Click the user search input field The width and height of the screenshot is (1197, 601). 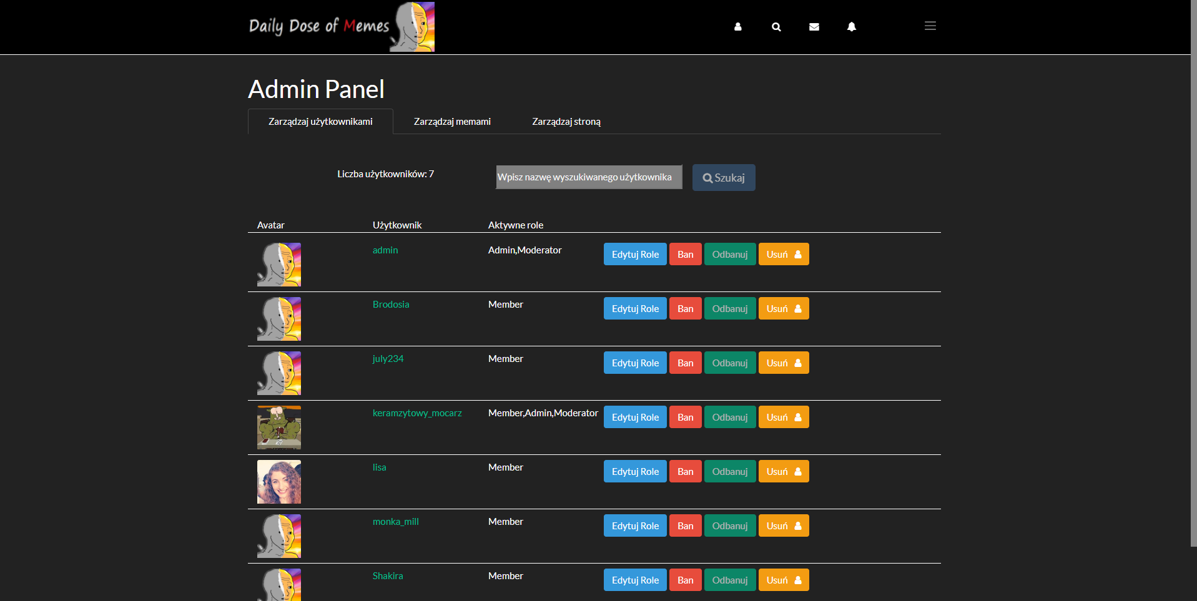pos(588,177)
